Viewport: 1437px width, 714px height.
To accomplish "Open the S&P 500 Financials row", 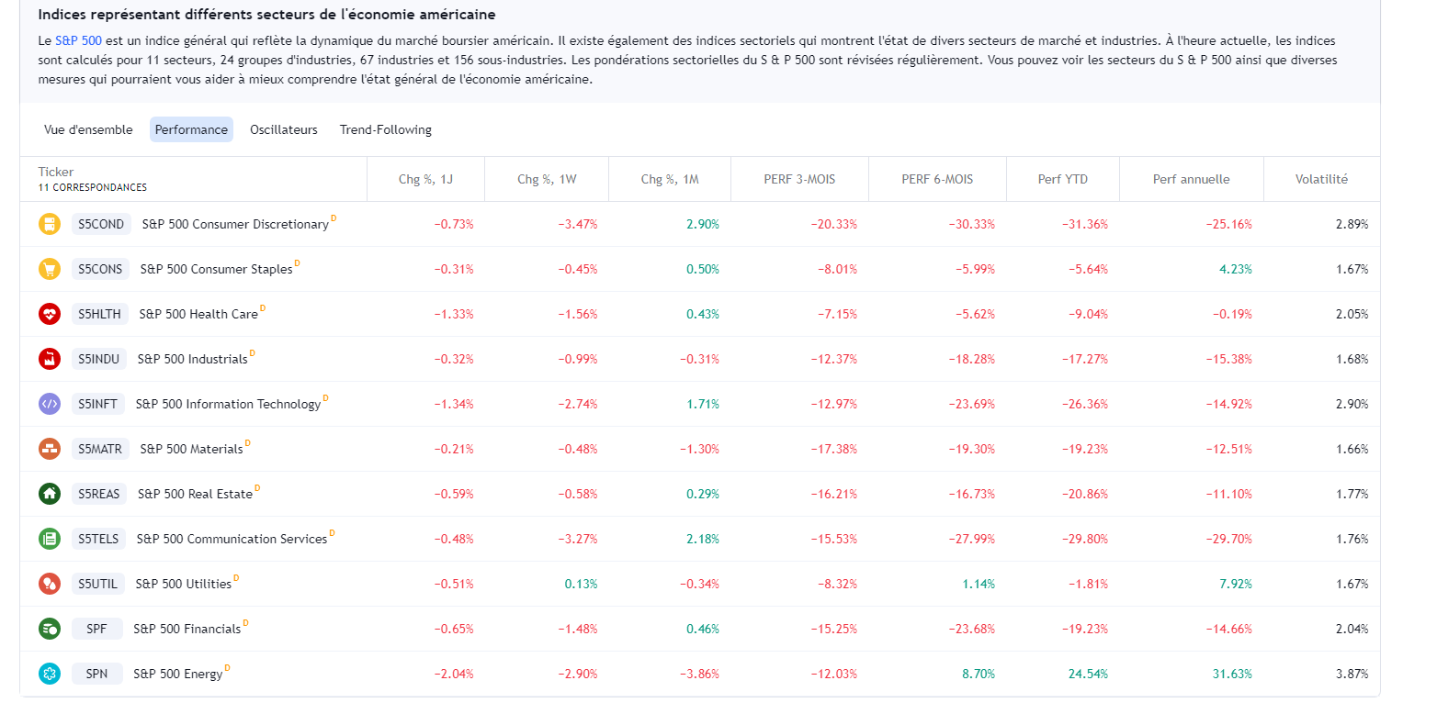I will 187,629.
